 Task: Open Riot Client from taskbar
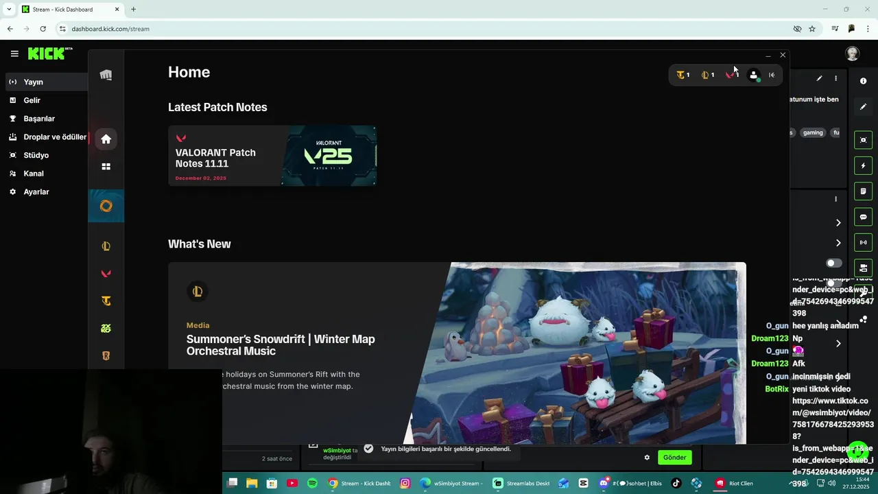coord(735,483)
